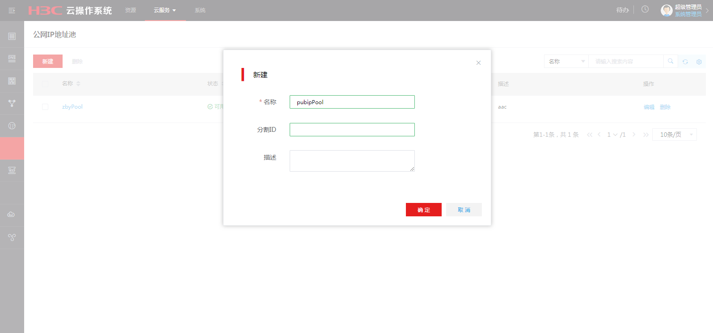The height and width of the screenshot is (333, 713).
Task: Click the QoS icon in the sidebar
Action: (x=12, y=170)
